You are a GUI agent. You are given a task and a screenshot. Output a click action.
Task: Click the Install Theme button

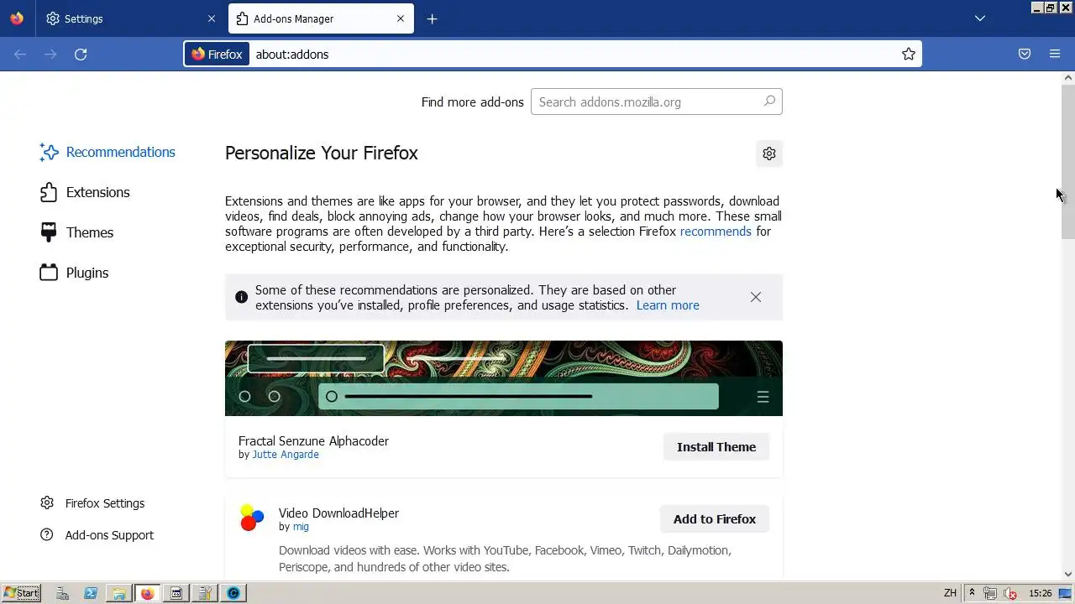click(716, 447)
